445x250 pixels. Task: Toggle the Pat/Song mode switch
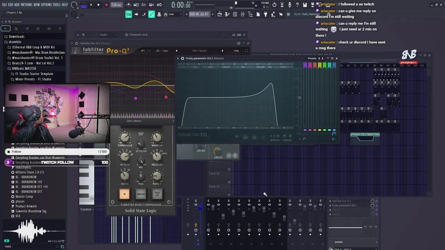click(84, 5)
